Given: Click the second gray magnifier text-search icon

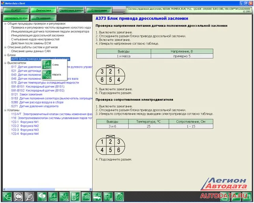Looking at the screenshot, I should coord(29,197).
